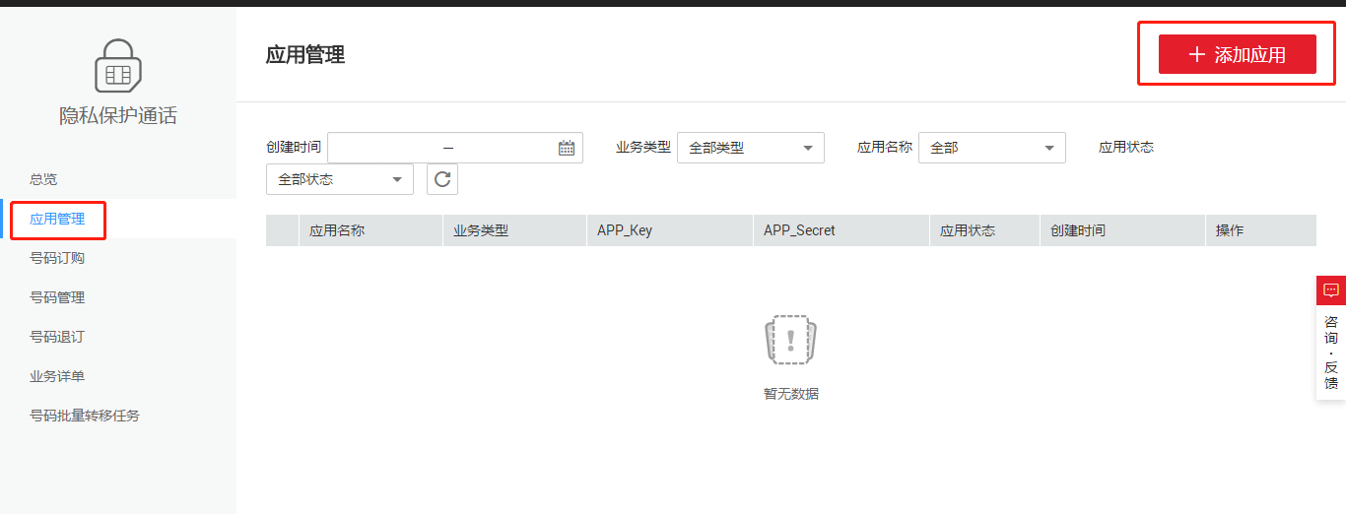The width and height of the screenshot is (1346, 514).
Task: Click the 业务类型 filter label
Action: 643,147
